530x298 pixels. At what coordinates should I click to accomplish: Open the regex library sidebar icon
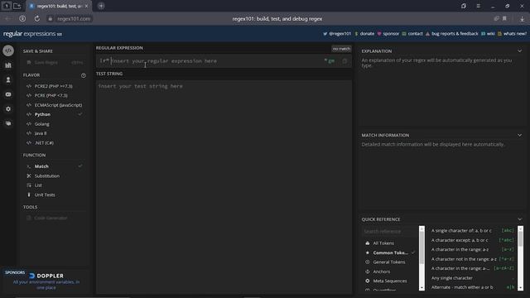point(8,65)
